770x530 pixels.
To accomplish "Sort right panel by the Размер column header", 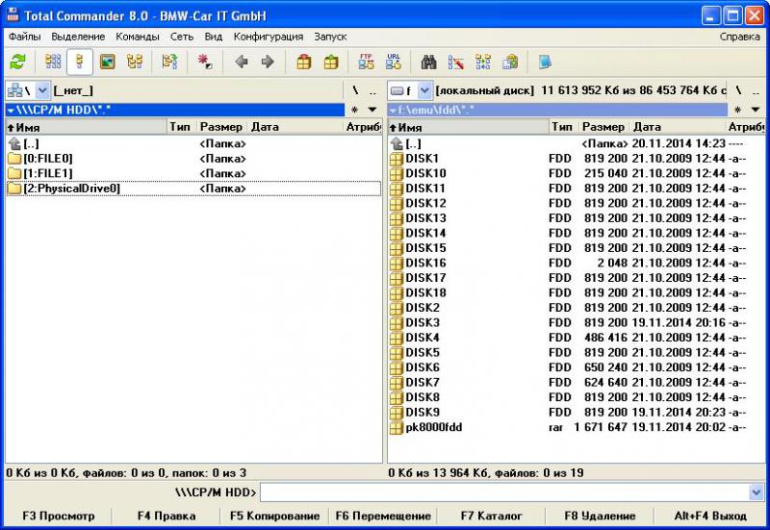I will (x=603, y=127).
